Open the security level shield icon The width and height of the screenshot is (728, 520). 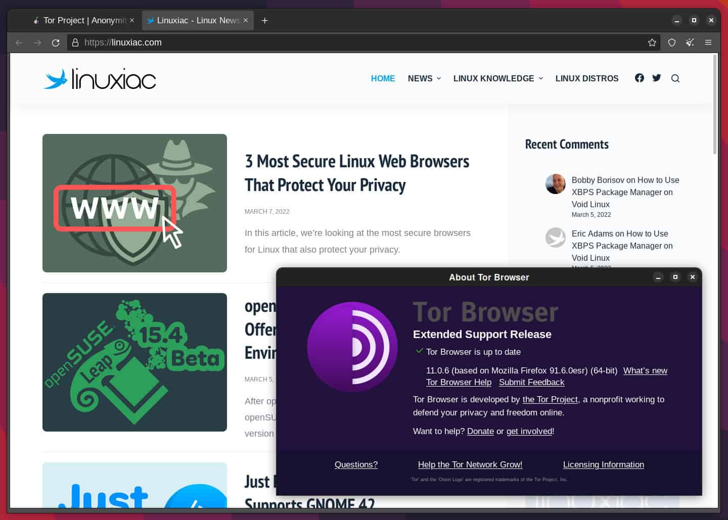point(671,42)
